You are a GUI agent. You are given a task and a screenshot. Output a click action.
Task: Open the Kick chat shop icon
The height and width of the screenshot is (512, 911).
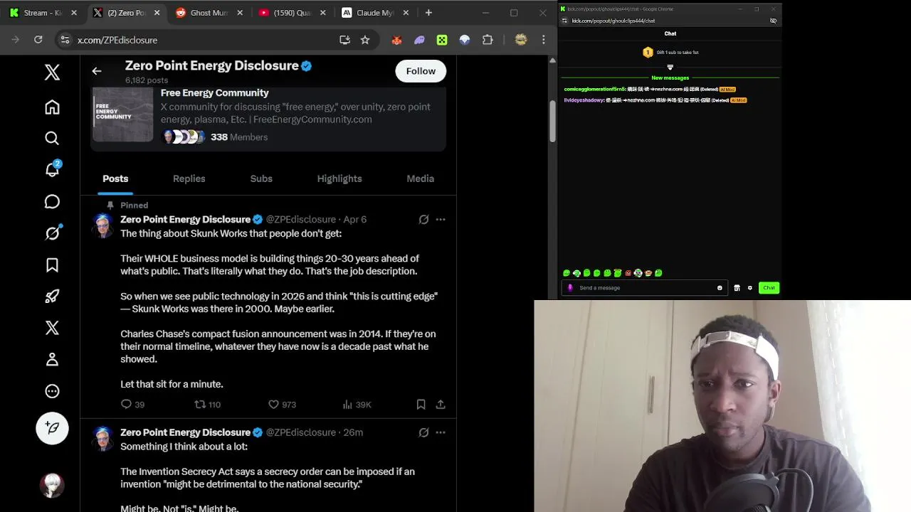[x=737, y=288]
